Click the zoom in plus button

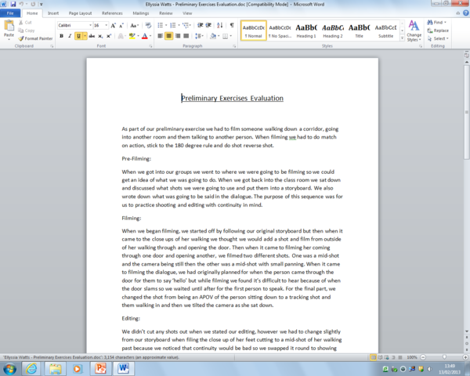(x=465, y=357)
